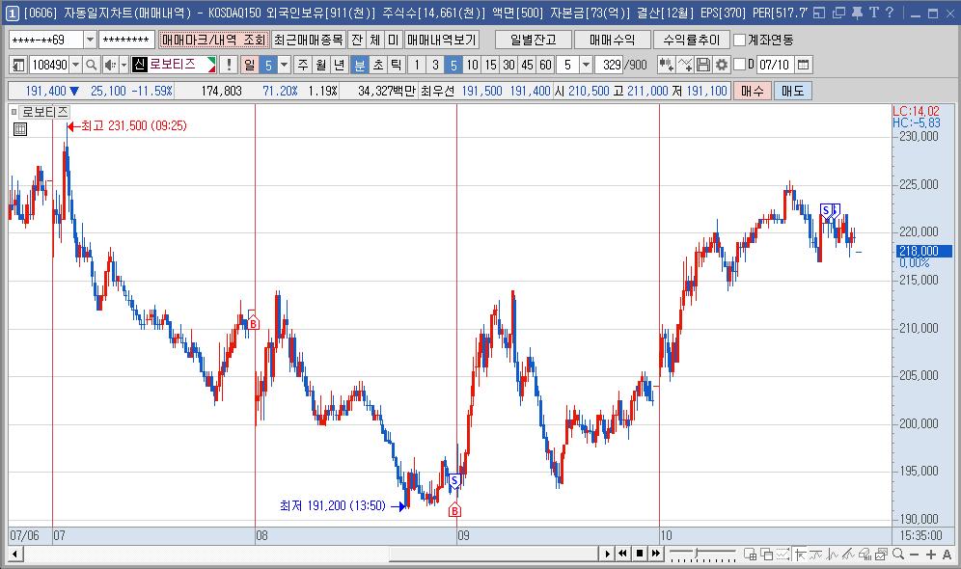Select the 일 daily period toggle
The height and width of the screenshot is (569, 961).
(x=250, y=65)
